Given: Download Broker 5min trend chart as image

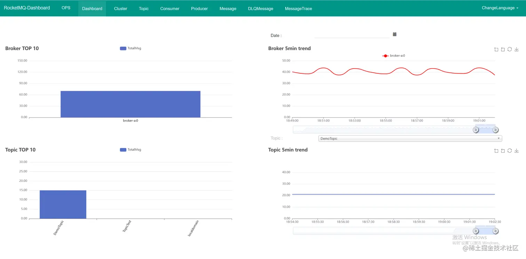Looking at the screenshot, I should [x=517, y=49].
